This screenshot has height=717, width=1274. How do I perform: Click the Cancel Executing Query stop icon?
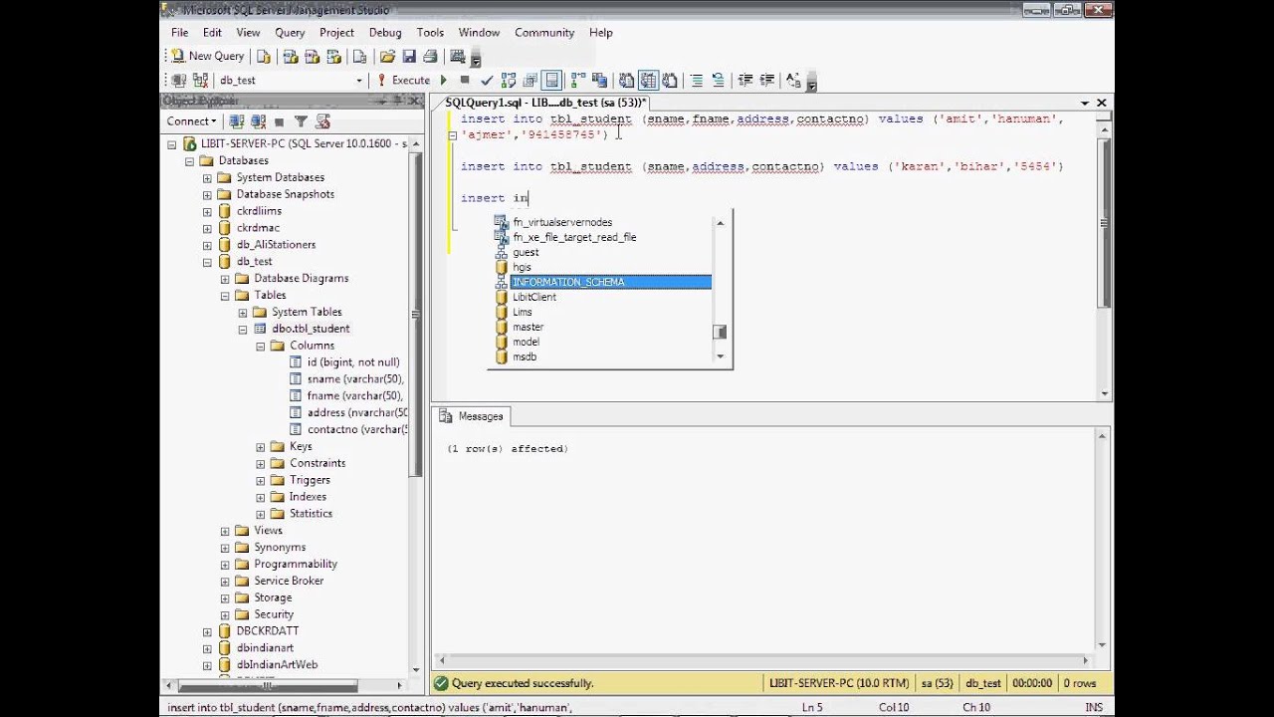pyautogui.click(x=464, y=80)
